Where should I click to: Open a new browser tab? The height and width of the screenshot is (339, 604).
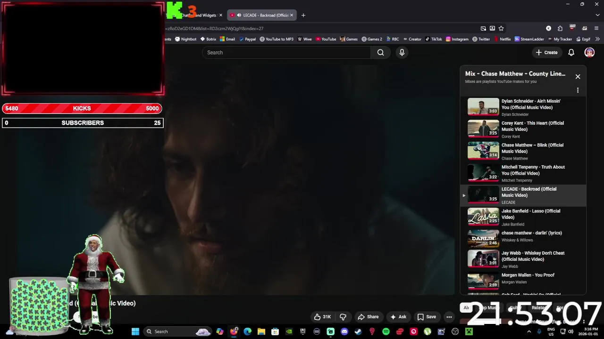(x=303, y=15)
